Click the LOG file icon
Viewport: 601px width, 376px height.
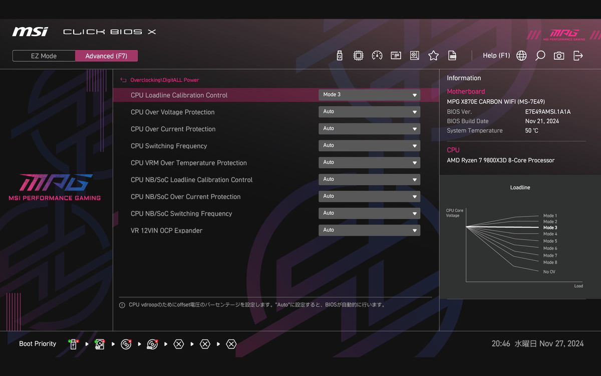452,56
